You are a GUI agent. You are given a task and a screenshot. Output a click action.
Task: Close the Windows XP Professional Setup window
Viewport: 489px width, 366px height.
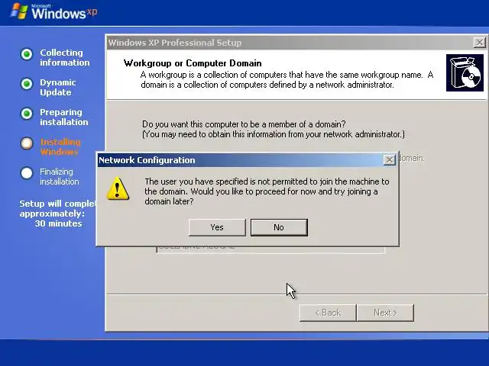pyautogui.click(x=479, y=43)
